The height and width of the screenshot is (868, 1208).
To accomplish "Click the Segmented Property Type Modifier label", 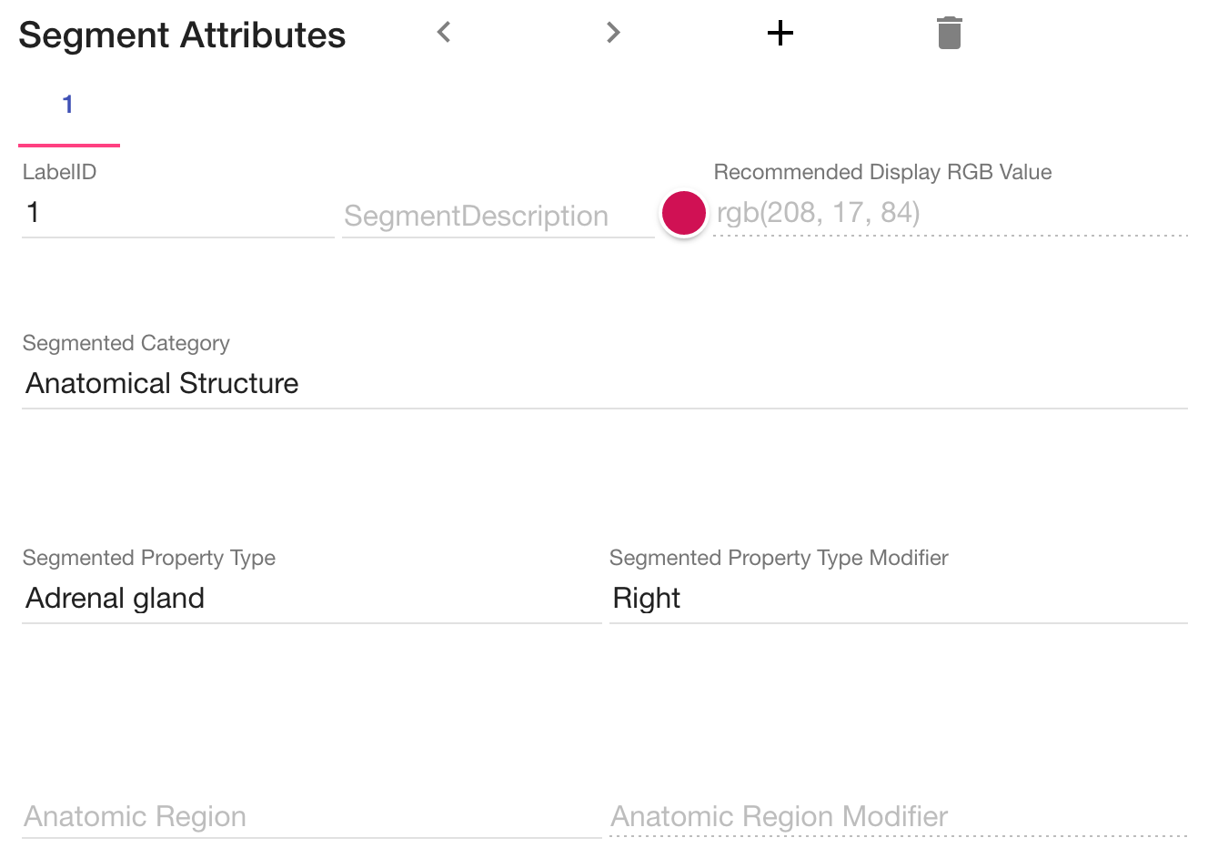I will pos(779,558).
